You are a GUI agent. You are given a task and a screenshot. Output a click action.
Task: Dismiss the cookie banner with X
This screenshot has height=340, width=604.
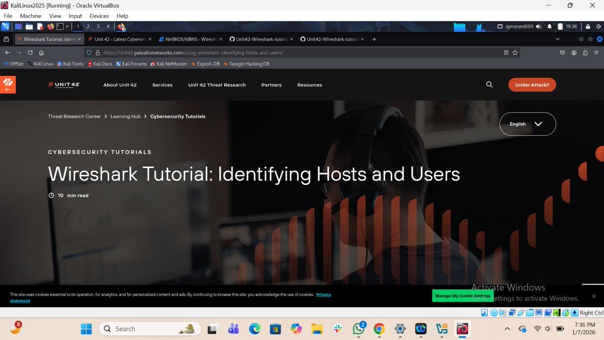pos(593,296)
